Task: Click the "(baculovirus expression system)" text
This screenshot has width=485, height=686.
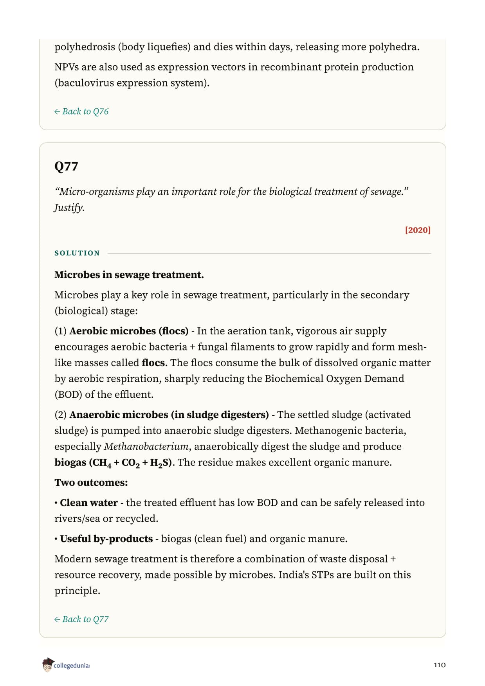Action: click(x=132, y=83)
